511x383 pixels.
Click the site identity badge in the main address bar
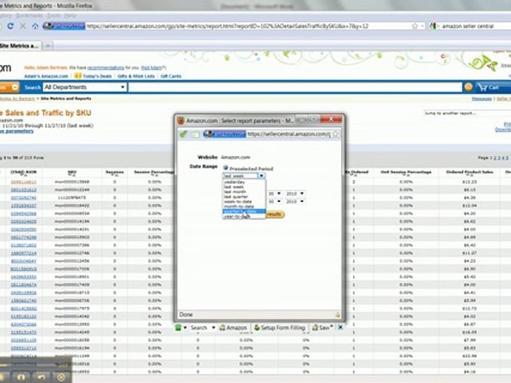point(64,26)
